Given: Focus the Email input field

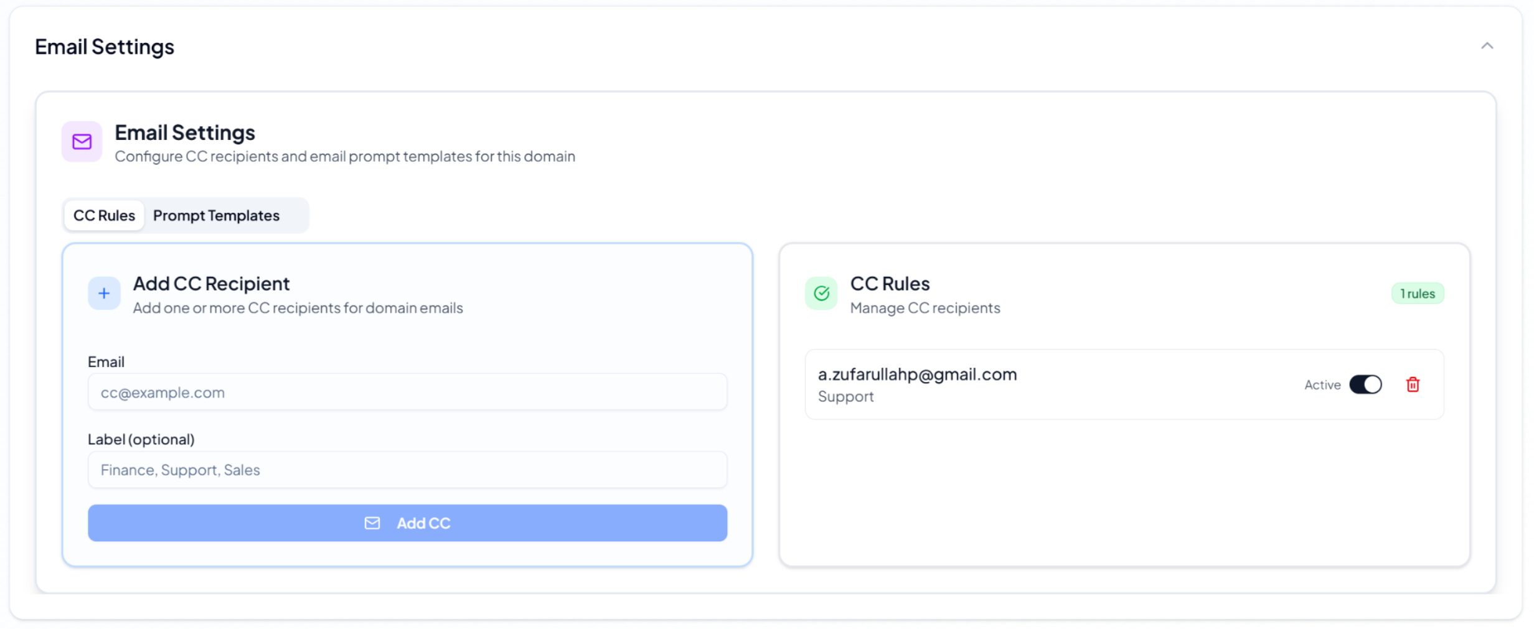Looking at the screenshot, I should 407,393.
